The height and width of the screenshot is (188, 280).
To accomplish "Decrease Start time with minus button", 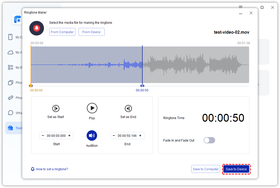I will (x=43, y=136).
